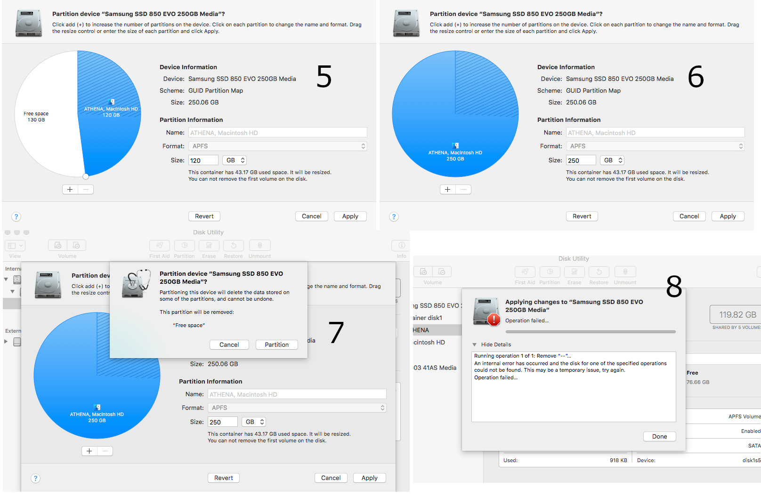The width and height of the screenshot is (761, 496).
Task: Click the 'Operation failed…' details text area
Action: (574, 387)
